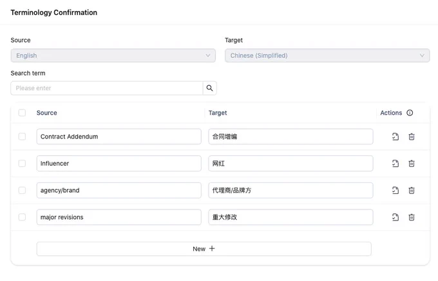Click confirm icon for Influencer row
Viewport: 438px width, 281px height.
click(x=395, y=164)
